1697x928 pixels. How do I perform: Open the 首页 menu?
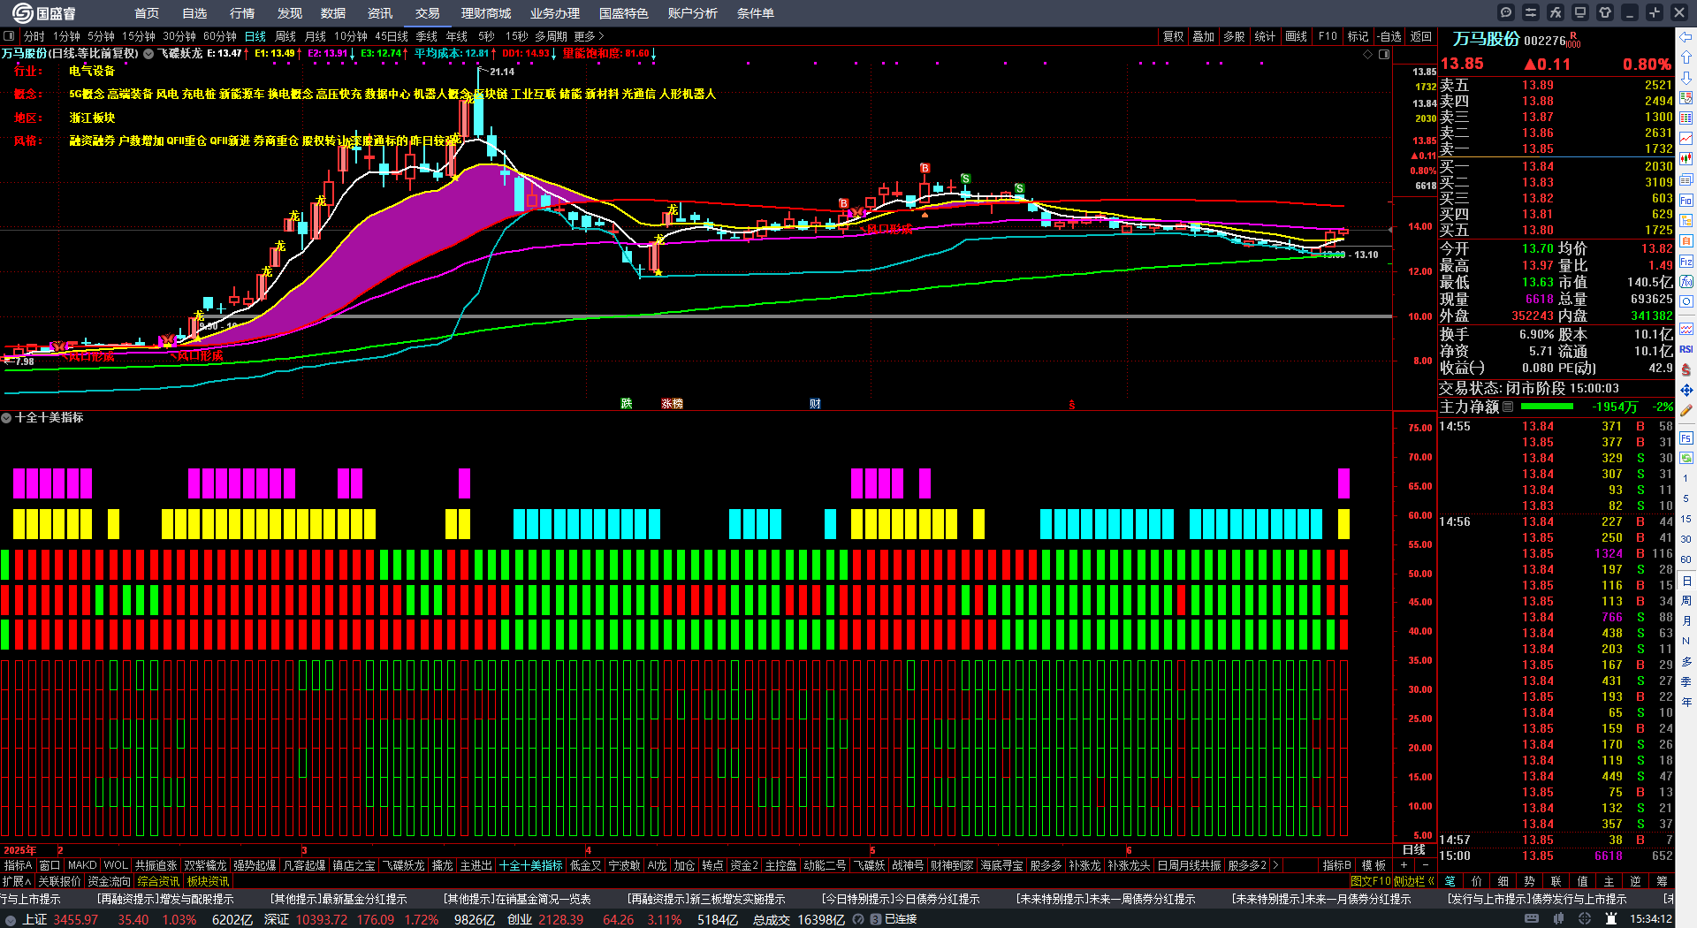[147, 13]
